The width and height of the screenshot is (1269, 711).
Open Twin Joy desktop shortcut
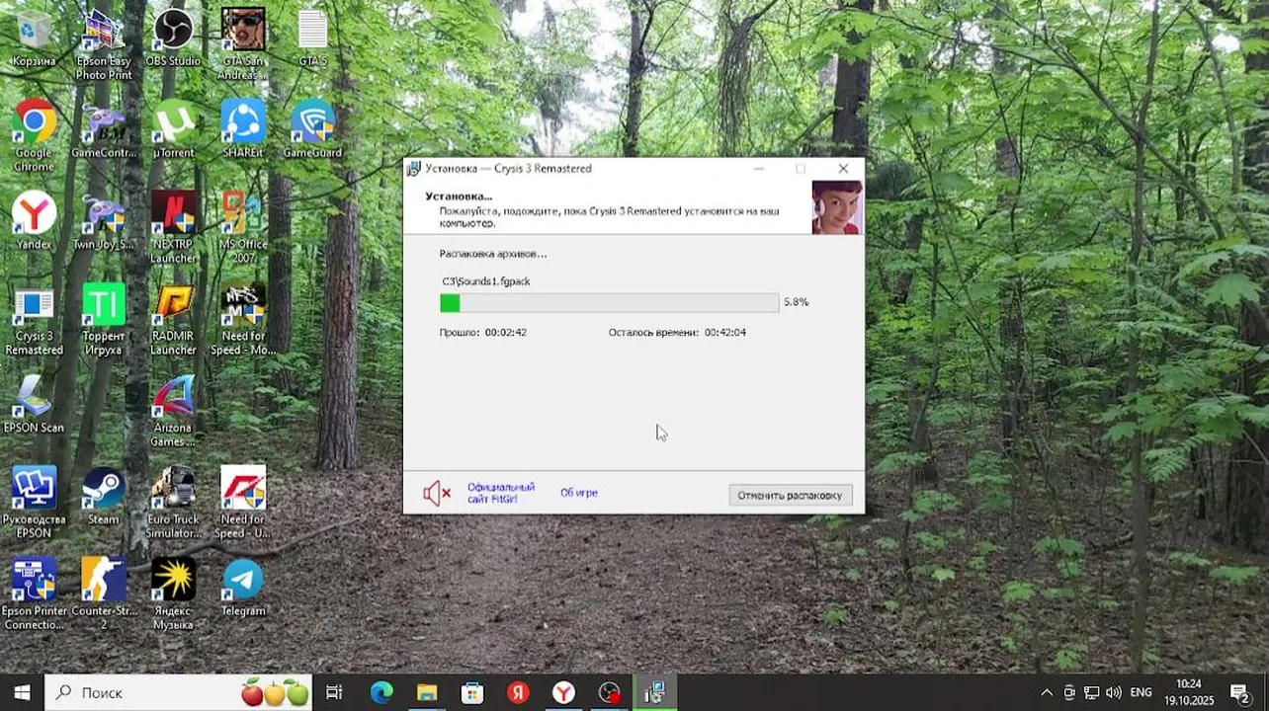[x=104, y=221]
